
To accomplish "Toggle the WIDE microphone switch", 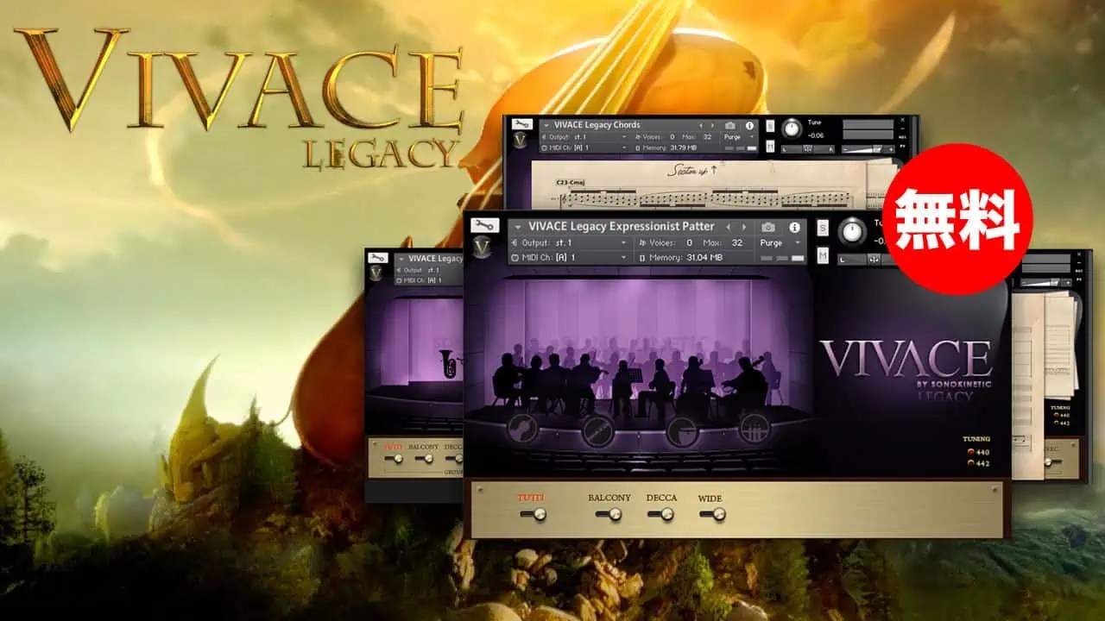I will (x=714, y=514).
